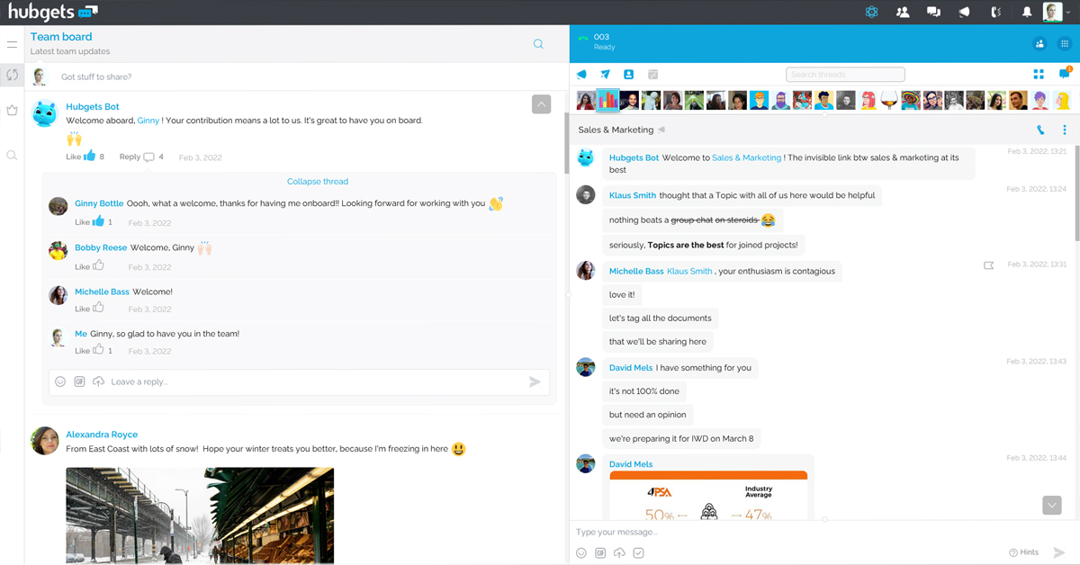Search the Team board with the magnifier icon

click(538, 44)
